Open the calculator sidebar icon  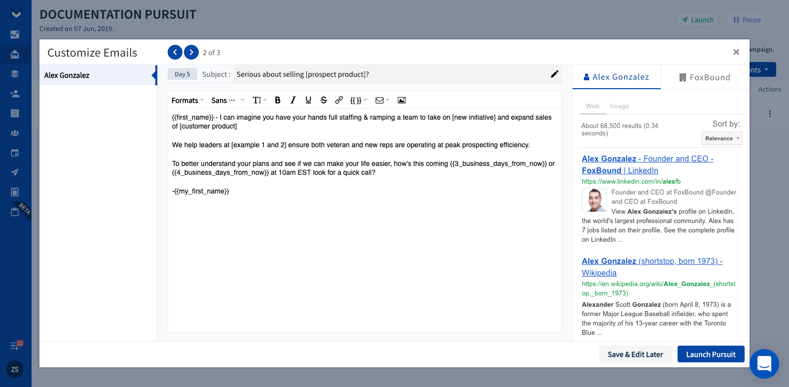coord(15,192)
